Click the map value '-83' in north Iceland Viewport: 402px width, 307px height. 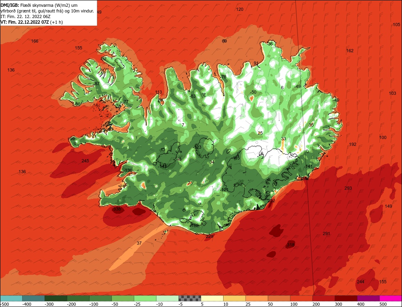193,96
